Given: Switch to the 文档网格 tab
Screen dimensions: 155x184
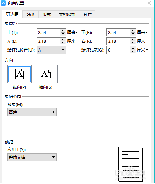Looking at the screenshot, I should point(67,15).
